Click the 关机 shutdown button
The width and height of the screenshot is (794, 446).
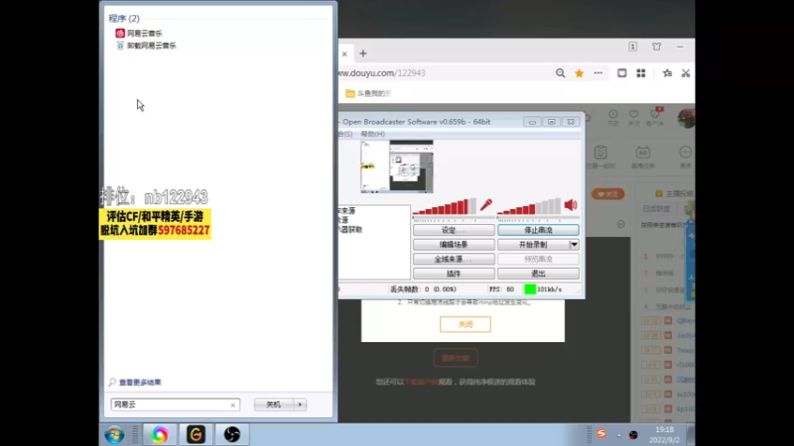point(274,404)
